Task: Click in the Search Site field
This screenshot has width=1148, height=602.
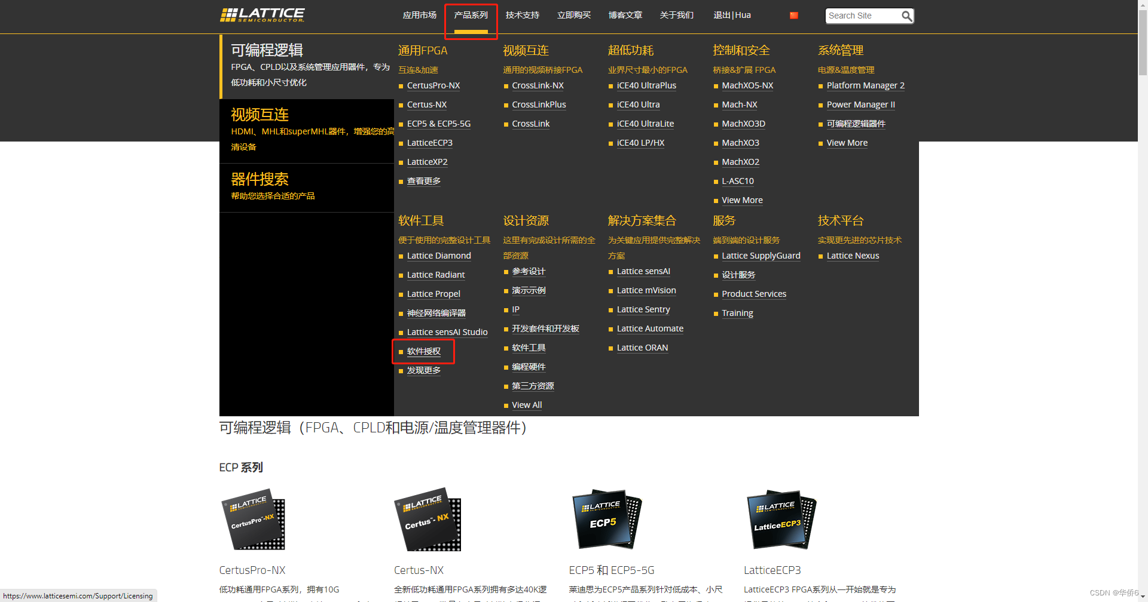Action: click(863, 16)
